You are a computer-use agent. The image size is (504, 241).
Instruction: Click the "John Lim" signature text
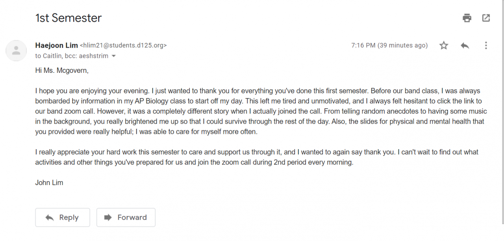point(49,183)
